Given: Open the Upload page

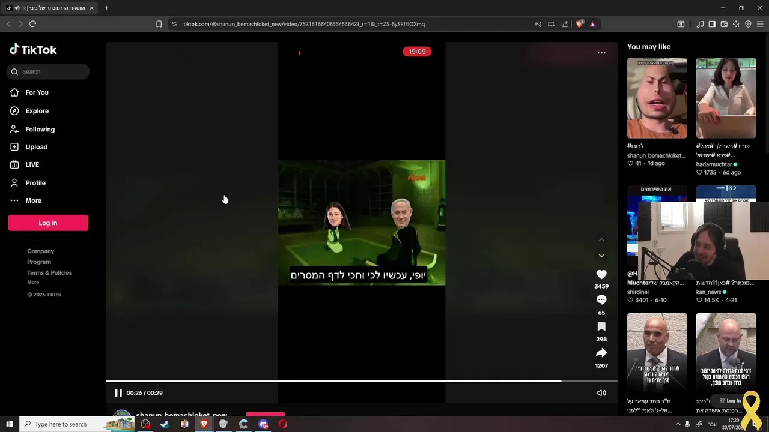Looking at the screenshot, I should [36, 147].
